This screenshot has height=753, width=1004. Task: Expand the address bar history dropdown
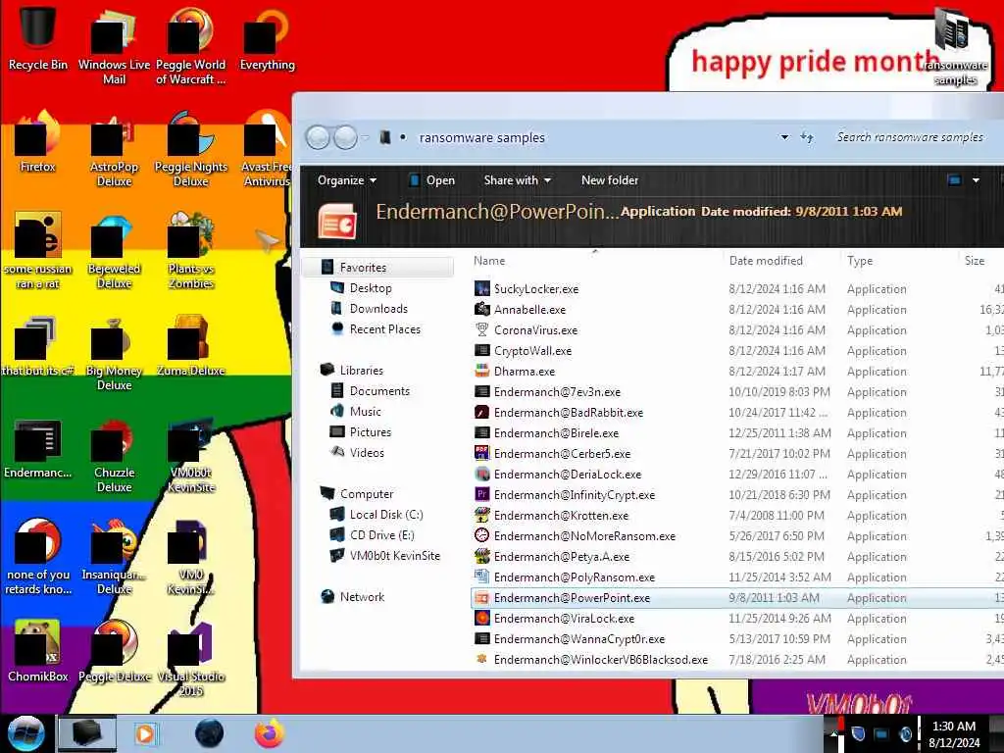click(784, 137)
